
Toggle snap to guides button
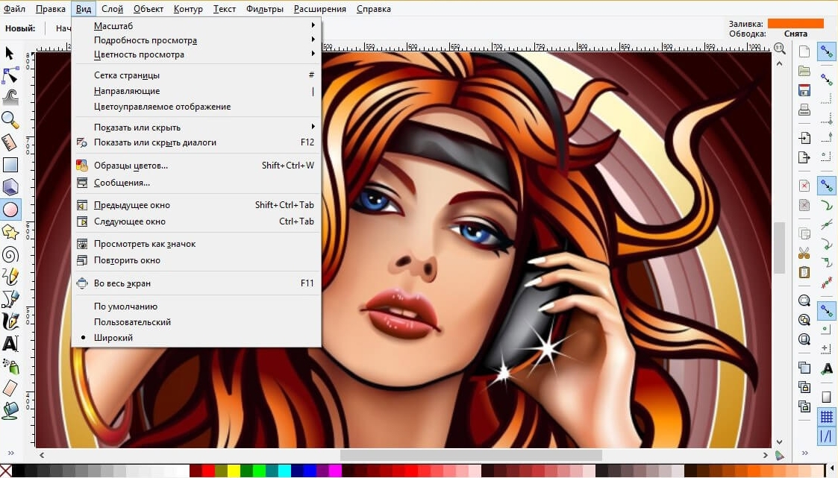(827, 436)
